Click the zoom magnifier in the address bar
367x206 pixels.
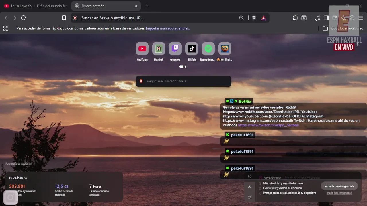(x=241, y=18)
